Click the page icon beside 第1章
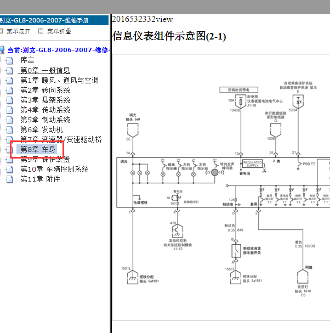330x333 pixels. pos(9,81)
